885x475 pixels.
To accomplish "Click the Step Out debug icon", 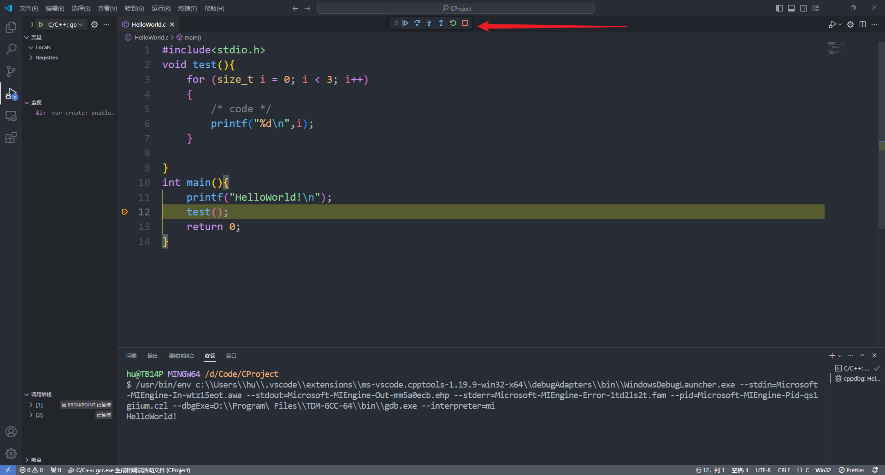I will pos(441,23).
